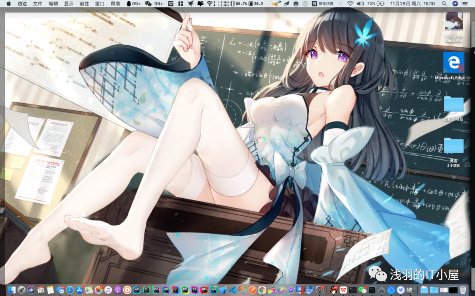Select 迁移的项目 folder on desktop
The width and height of the screenshot is (475, 296).
click(x=453, y=105)
